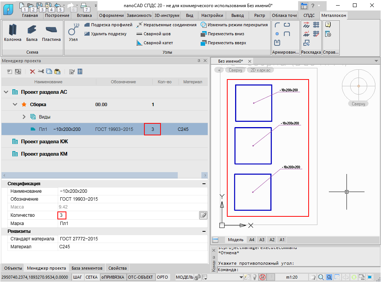This screenshot has width=381, height=282.
Task: Click the rebar mesh grid icon
Action: (316, 25)
